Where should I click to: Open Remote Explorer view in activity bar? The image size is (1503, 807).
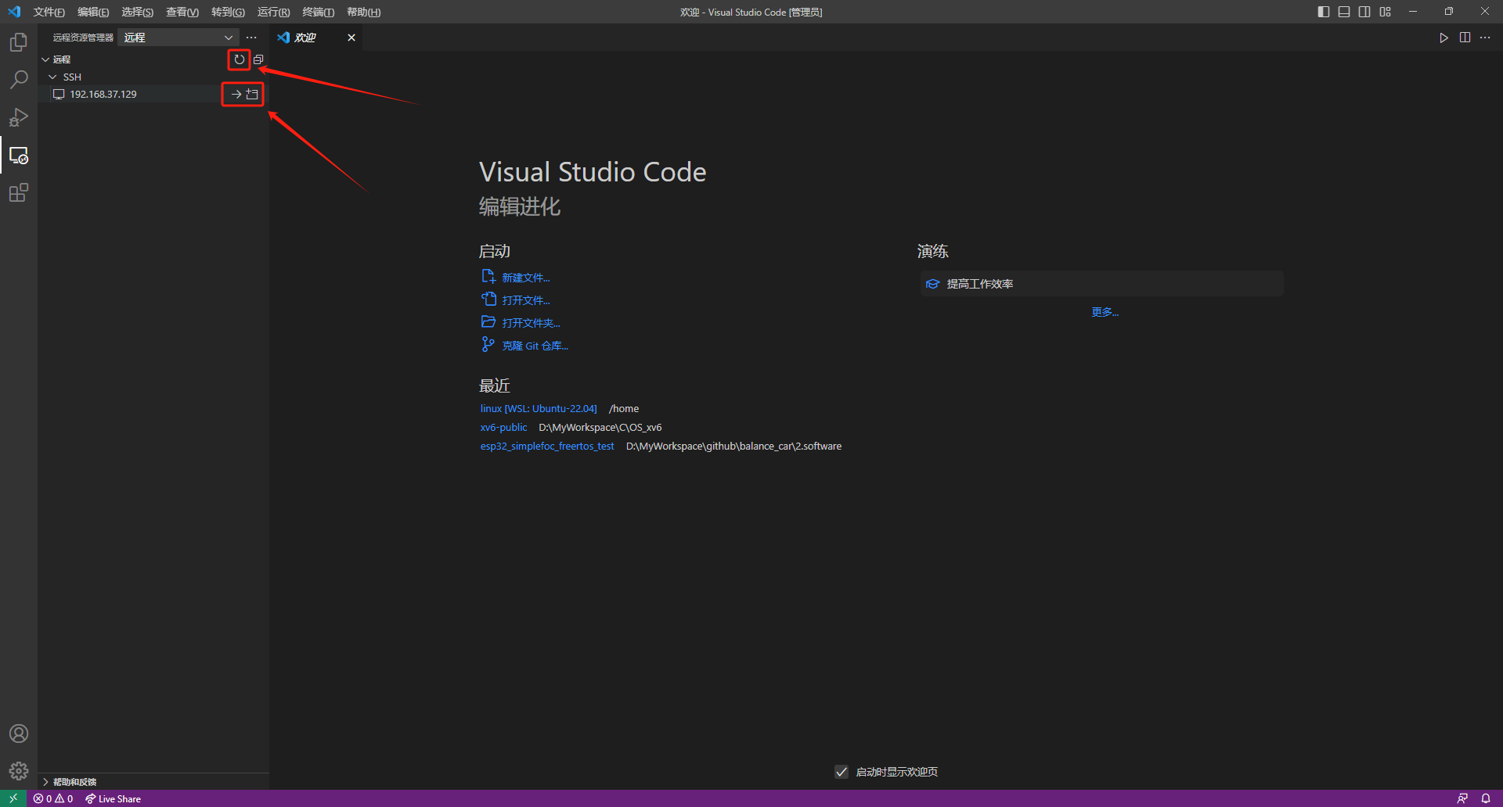click(19, 155)
